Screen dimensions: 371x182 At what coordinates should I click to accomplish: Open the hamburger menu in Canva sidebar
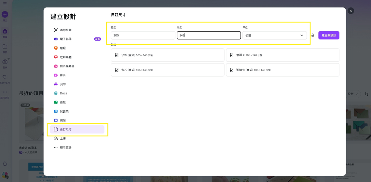pos(5,4)
